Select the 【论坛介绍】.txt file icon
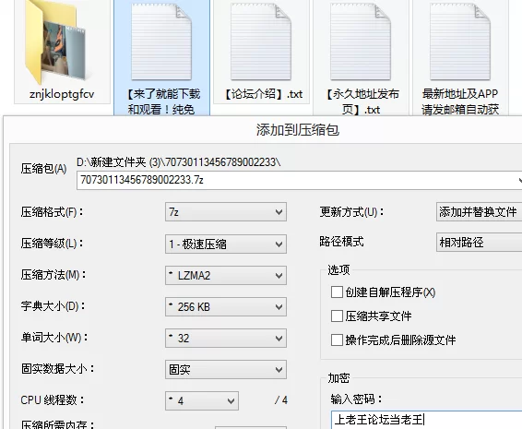This screenshot has height=429, width=522. click(261, 41)
